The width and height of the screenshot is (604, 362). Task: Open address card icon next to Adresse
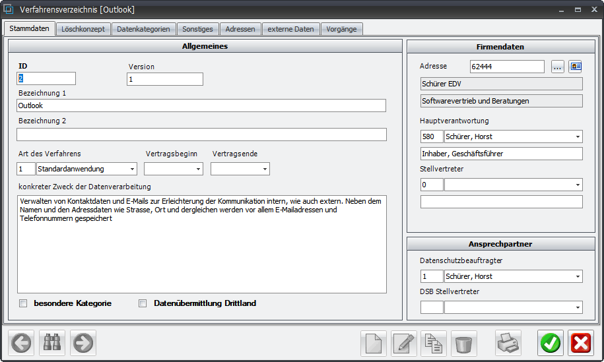[x=576, y=67]
